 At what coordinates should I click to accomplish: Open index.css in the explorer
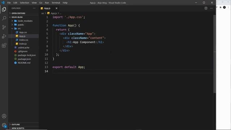click(23, 40)
